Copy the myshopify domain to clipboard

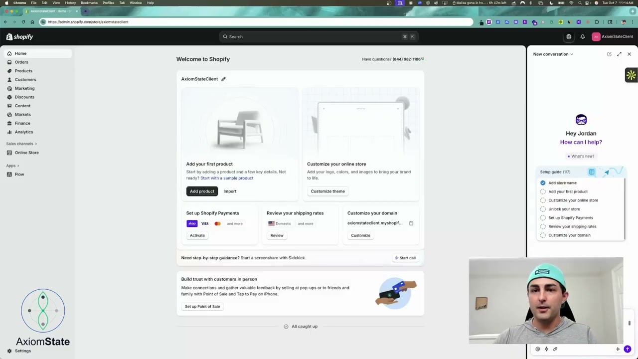click(411, 223)
